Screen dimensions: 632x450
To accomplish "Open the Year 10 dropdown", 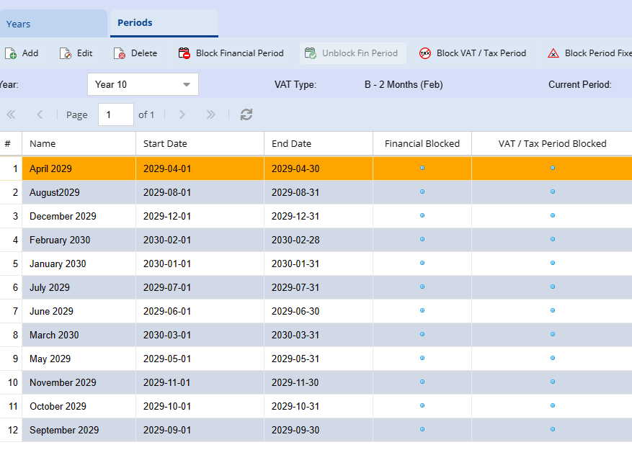I will coord(143,84).
